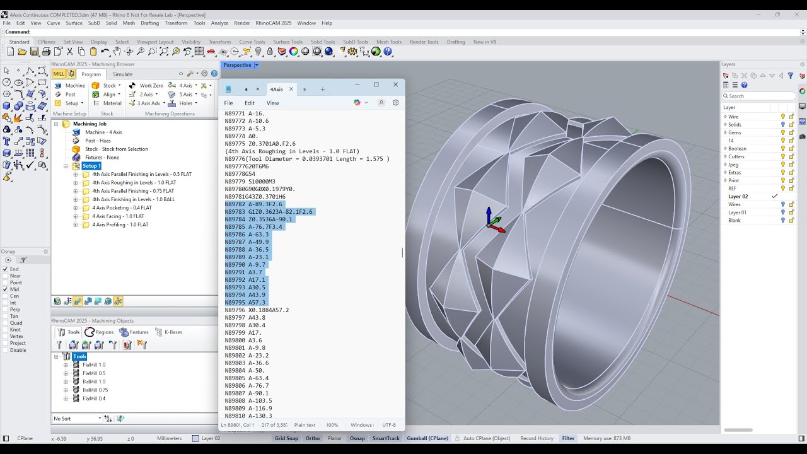The height and width of the screenshot is (454, 807).
Task: Open the RhinoCAM 2025 menu
Action: tap(274, 23)
